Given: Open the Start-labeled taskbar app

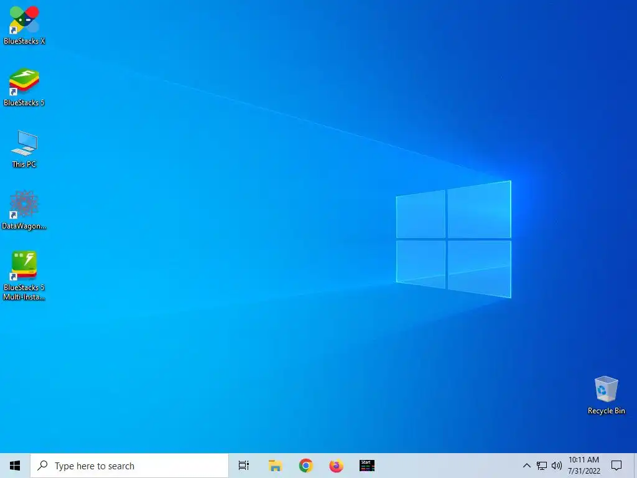Looking at the screenshot, I should [x=367, y=466].
